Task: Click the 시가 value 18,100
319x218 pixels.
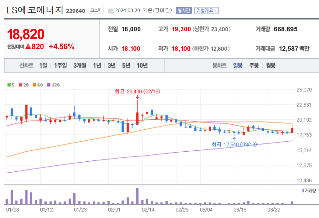Action: tap(131, 49)
